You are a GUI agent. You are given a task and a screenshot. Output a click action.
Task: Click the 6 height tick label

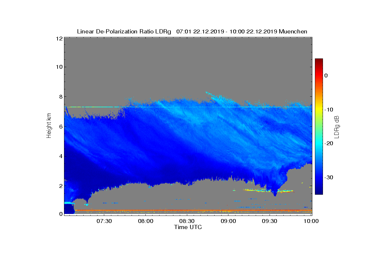[x=60, y=127]
